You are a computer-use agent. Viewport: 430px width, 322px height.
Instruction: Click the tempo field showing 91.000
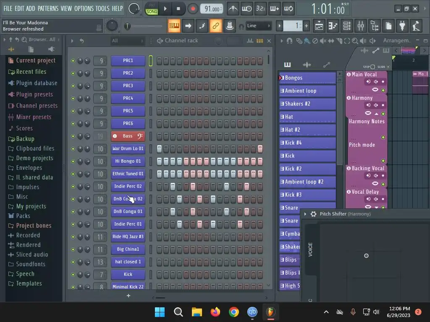(212, 9)
